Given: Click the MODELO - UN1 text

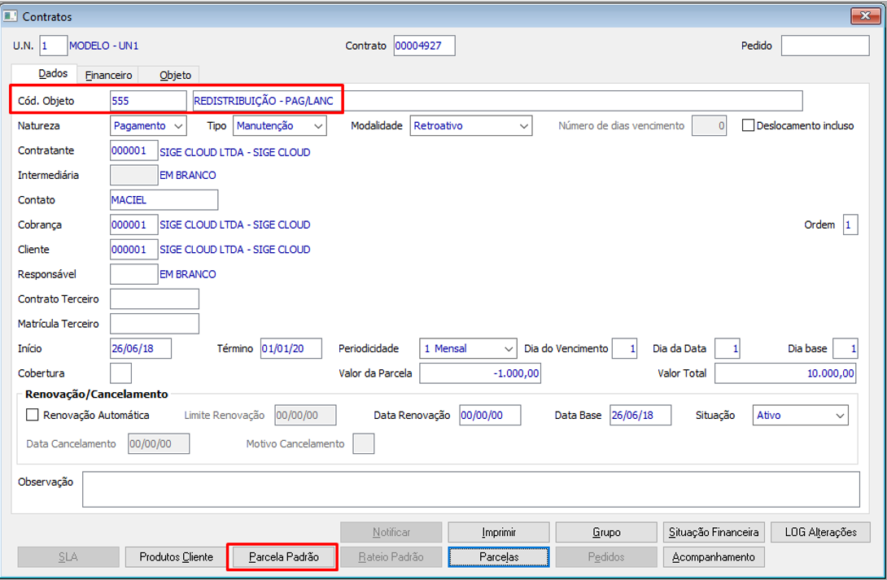Looking at the screenshot, I should (x=103, y=46).
